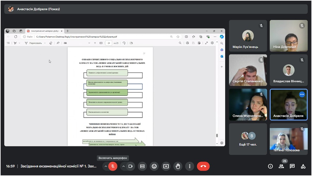Expand microphone audio settings arrow
Viewport: 312px width, 176px height.
[x=105, y=166]
